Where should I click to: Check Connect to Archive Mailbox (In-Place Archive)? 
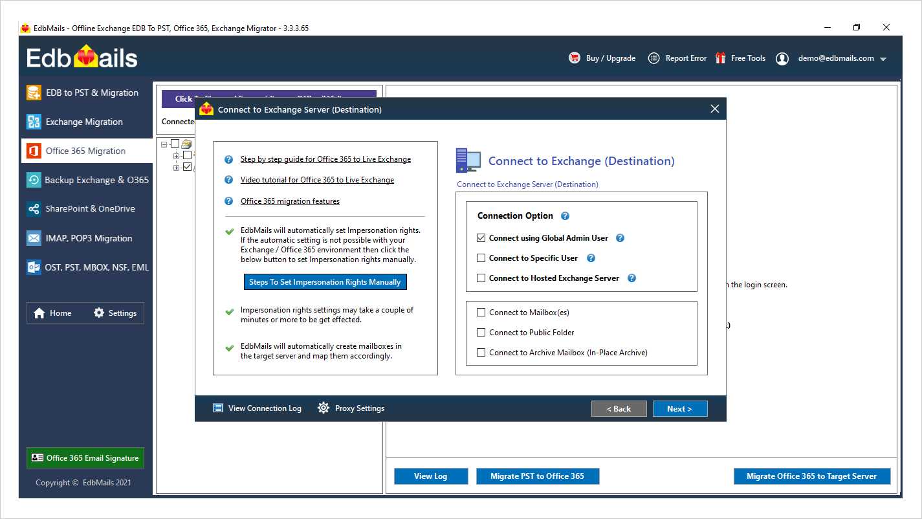tap(481, 353)
